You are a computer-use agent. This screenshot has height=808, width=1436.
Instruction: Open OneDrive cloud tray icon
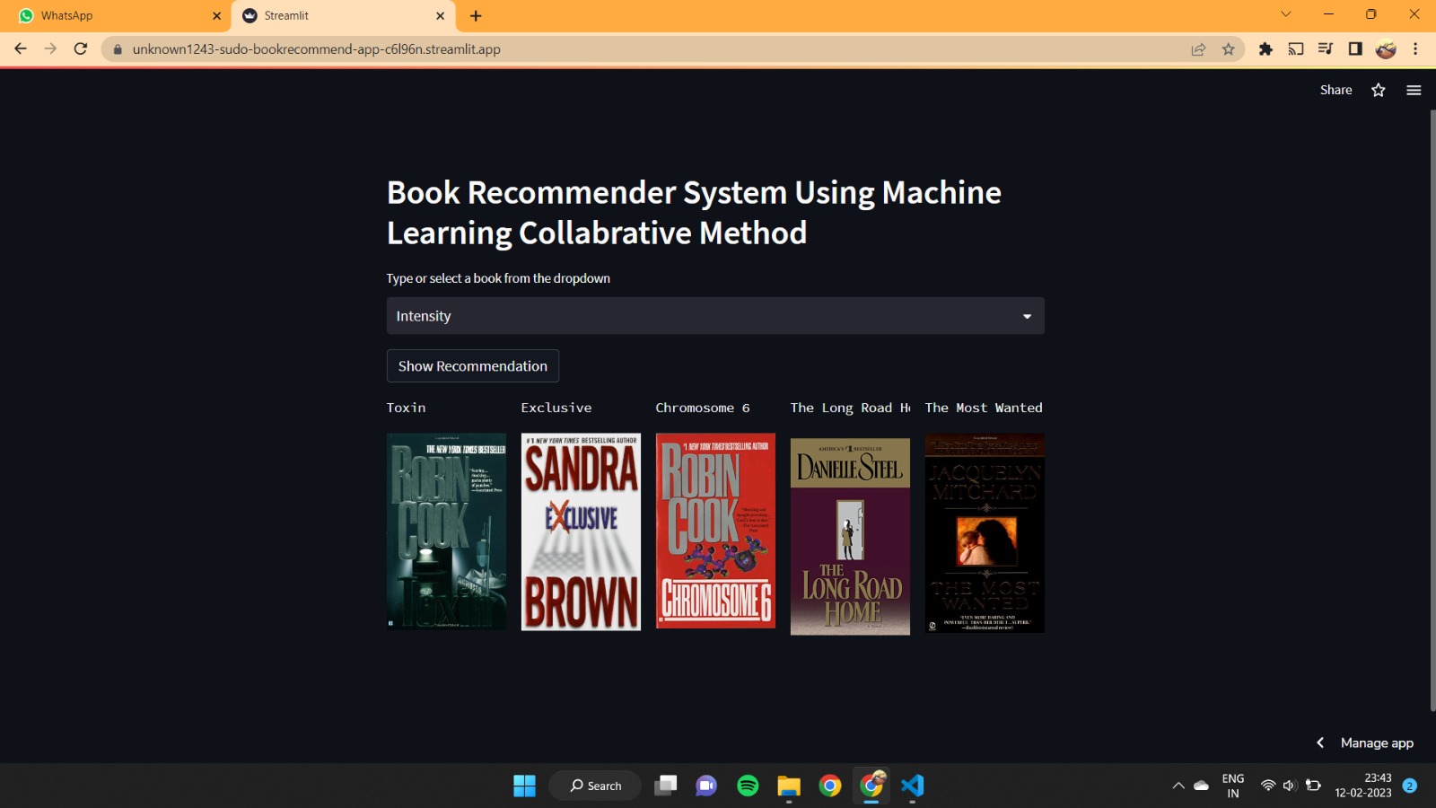1202,786
